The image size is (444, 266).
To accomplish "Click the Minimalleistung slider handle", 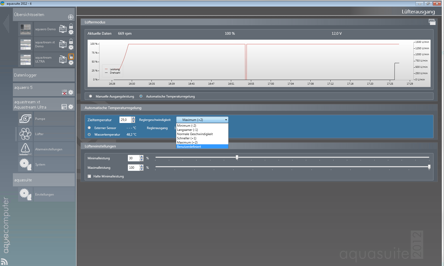I will pos(237,157).
